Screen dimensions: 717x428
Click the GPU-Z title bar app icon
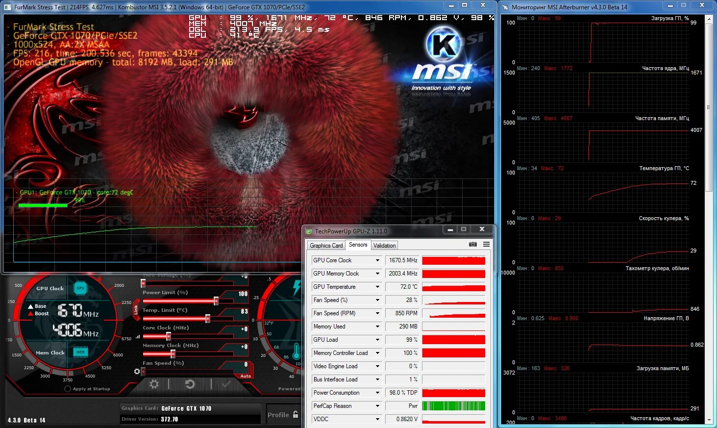(x=309, y=231)
